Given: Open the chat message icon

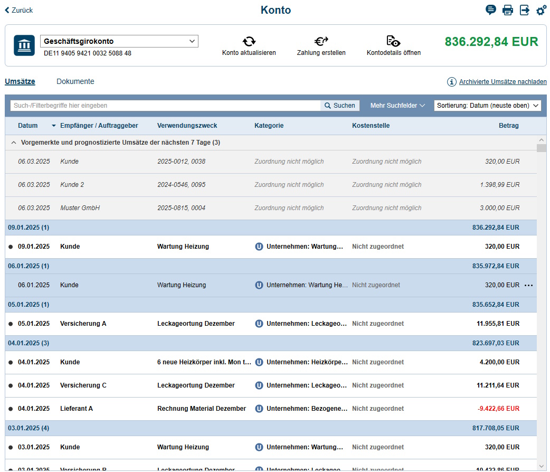Looking at the screenshot, I should point(491,10).
